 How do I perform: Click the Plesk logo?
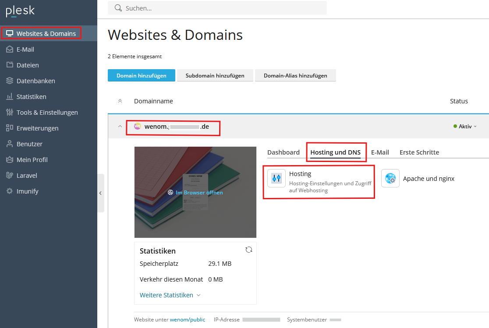click(x=20, y=11)
